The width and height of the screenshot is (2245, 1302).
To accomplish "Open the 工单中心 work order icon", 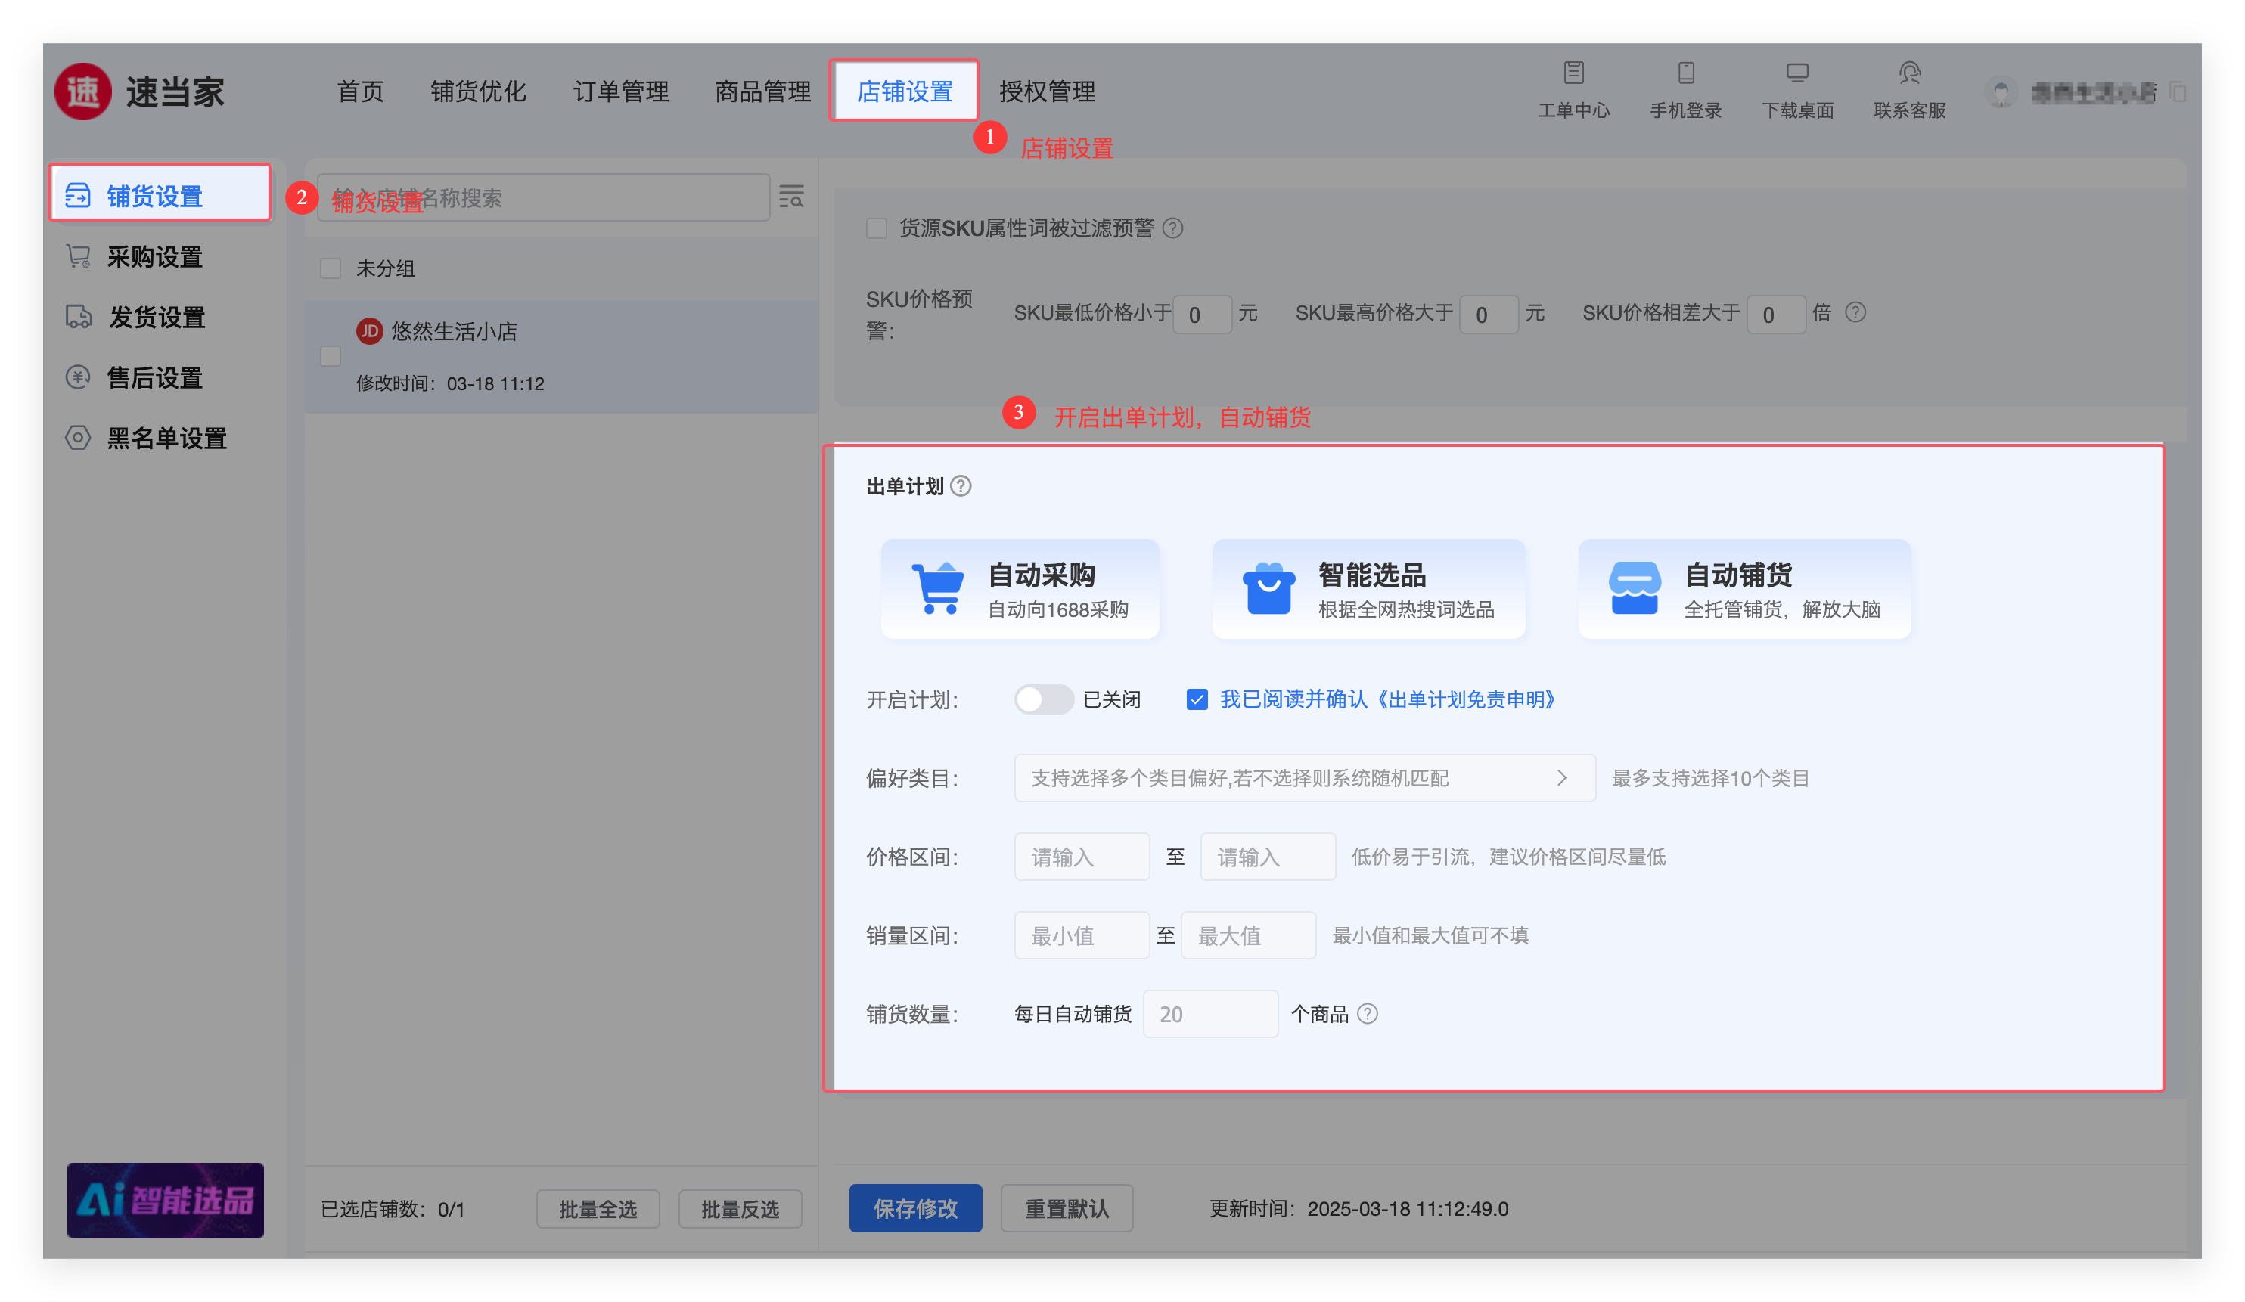I will click(1573, 73).
